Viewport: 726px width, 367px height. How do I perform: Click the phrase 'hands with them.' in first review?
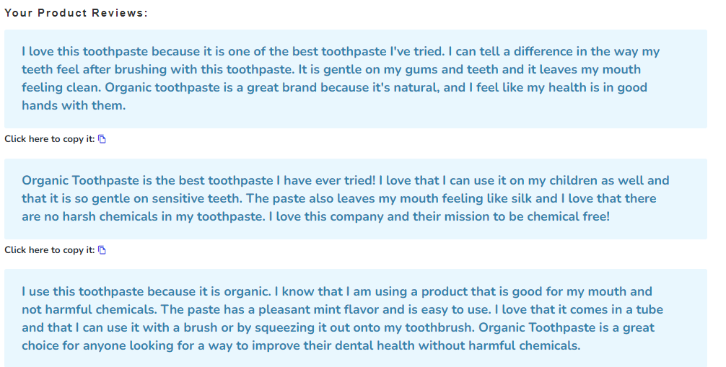click(74, 105)
